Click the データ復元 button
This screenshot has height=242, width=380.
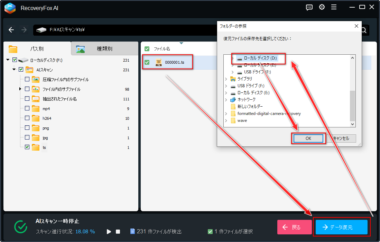pos(342,227)
